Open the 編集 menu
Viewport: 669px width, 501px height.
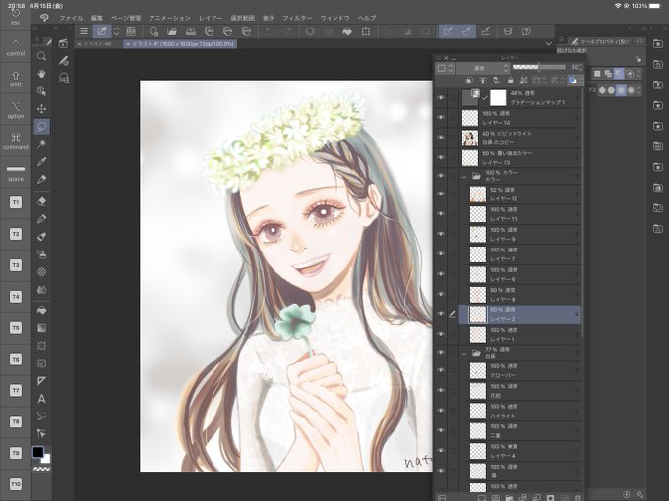[96, 18]
